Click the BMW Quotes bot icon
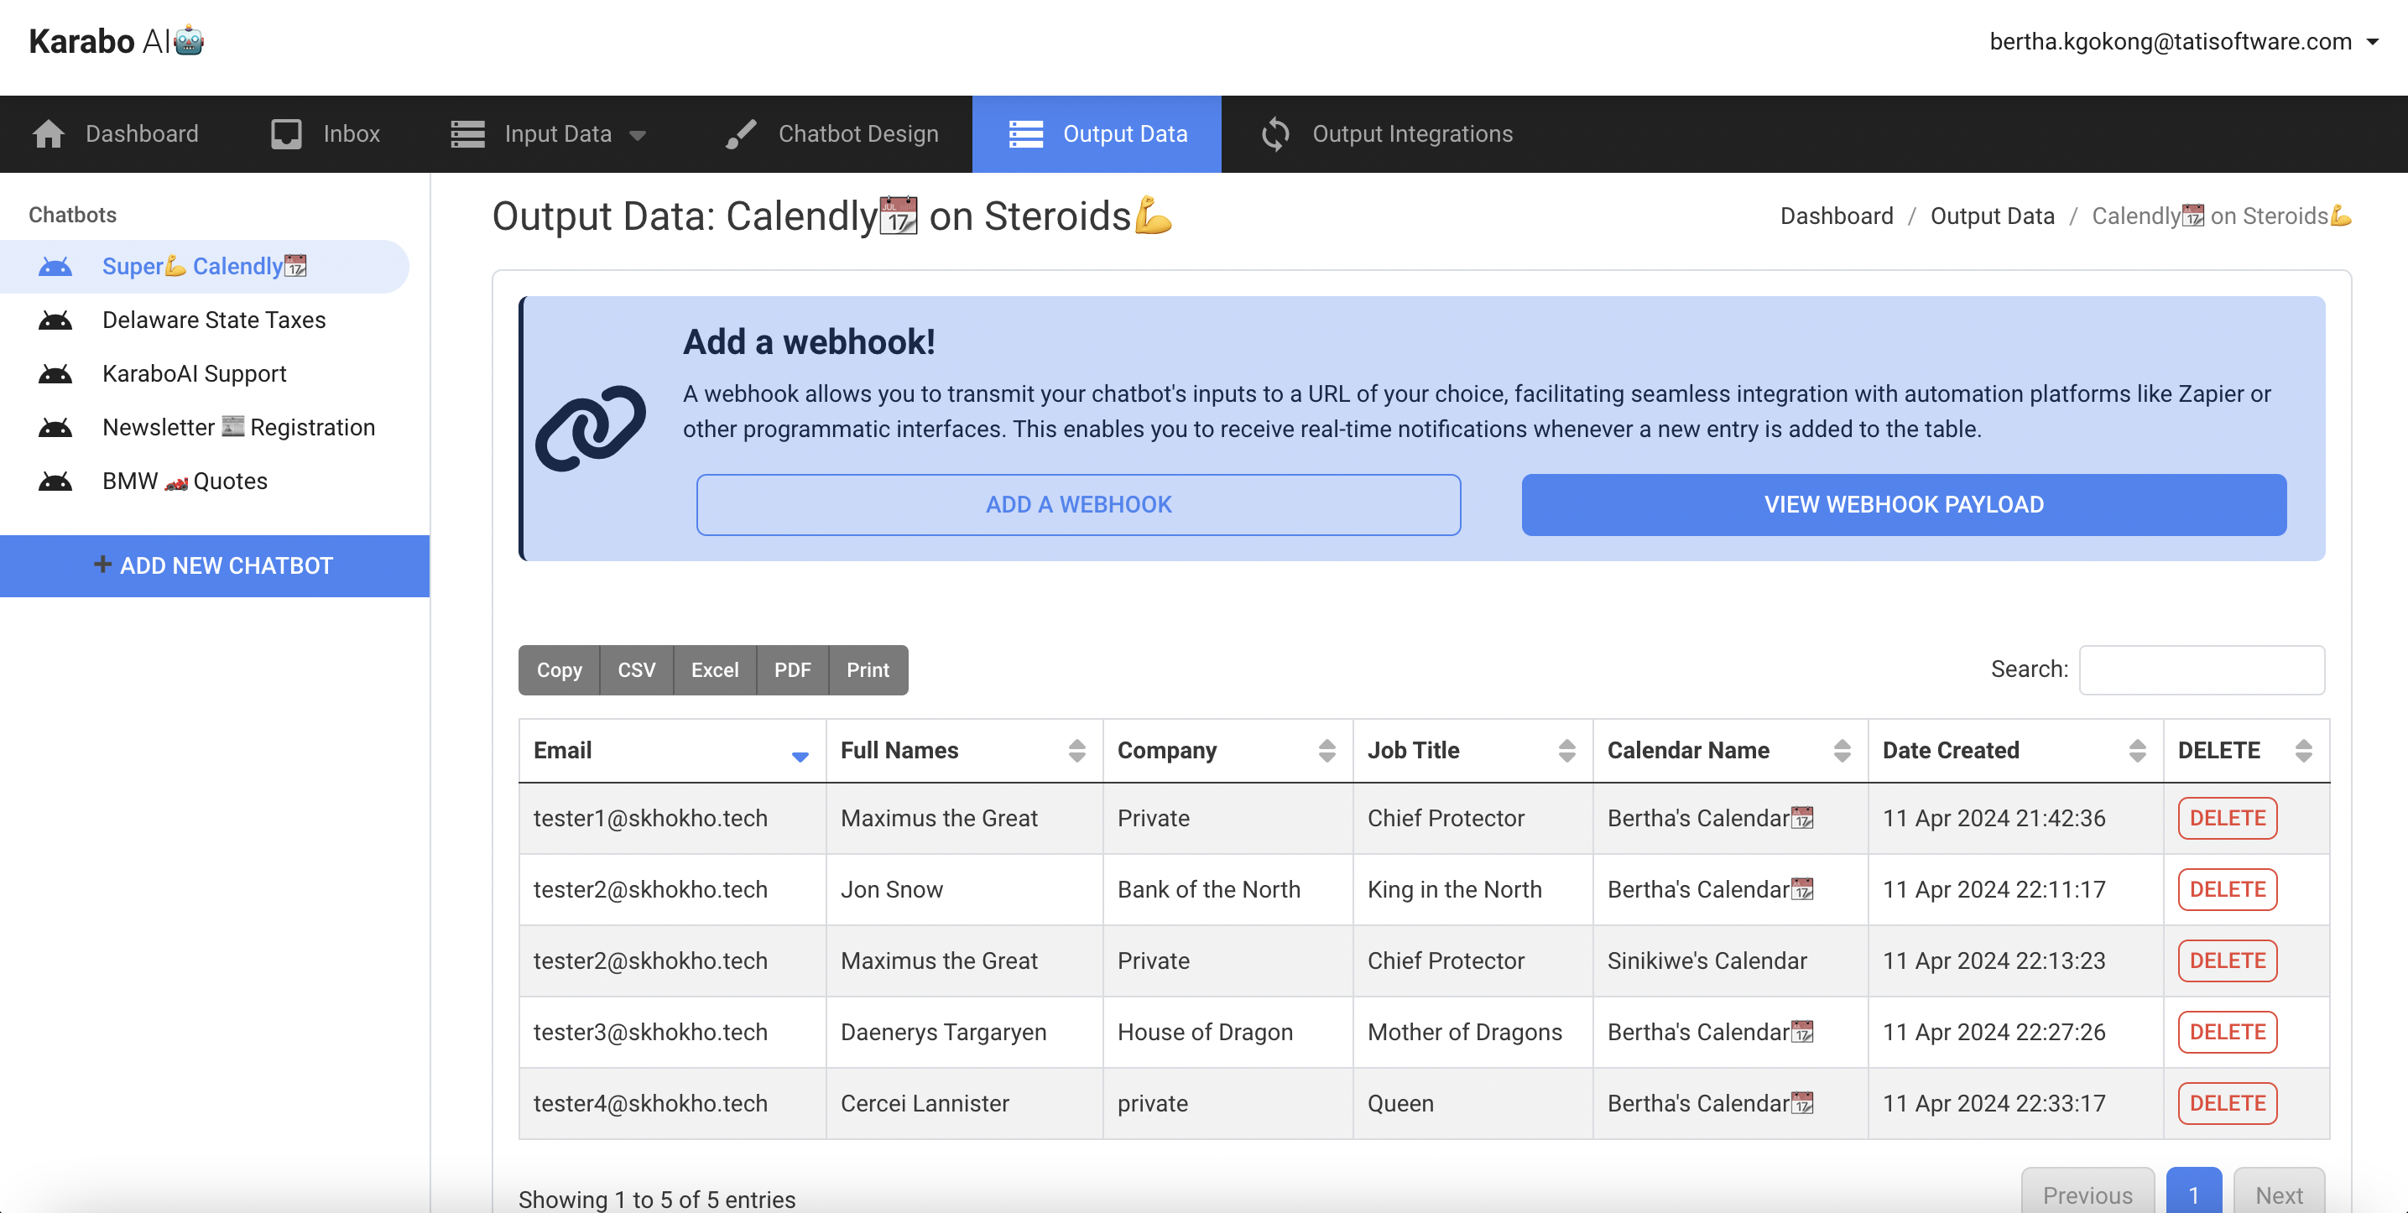2408x1213 pixels. (x=55, y=482)
